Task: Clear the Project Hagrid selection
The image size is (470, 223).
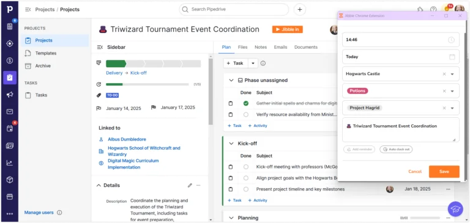Action: click(x=444, y=108)
